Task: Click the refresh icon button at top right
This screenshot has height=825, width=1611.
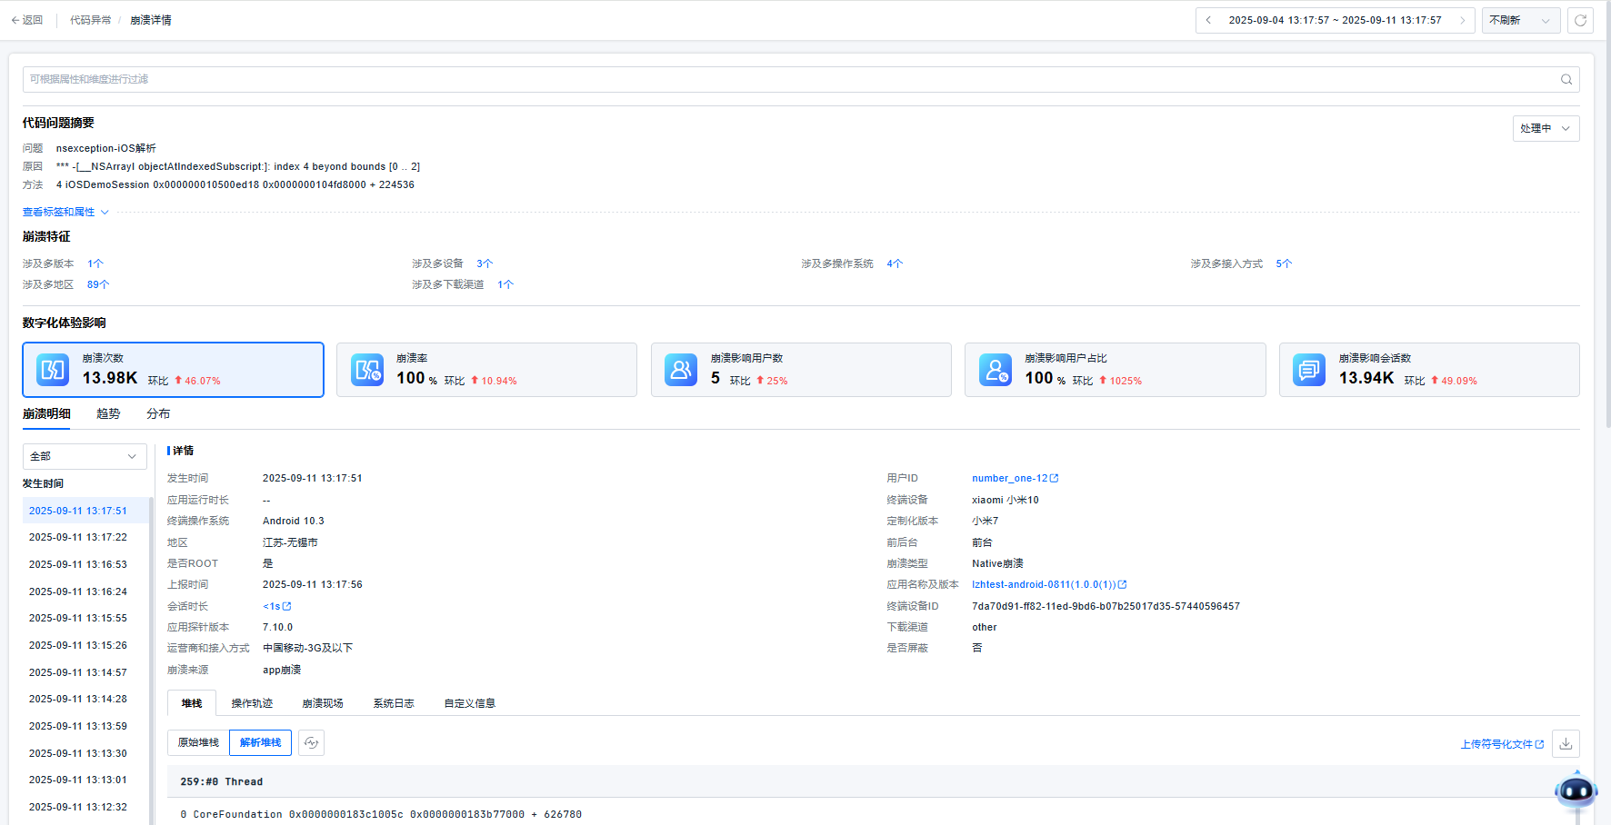Action: (x=1580, y=20)
